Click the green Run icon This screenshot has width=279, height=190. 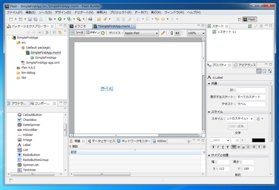tap(60, 19)
